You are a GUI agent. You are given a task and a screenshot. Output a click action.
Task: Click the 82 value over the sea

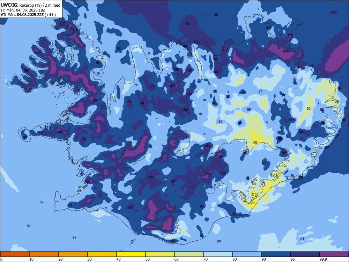coord(29,226)
